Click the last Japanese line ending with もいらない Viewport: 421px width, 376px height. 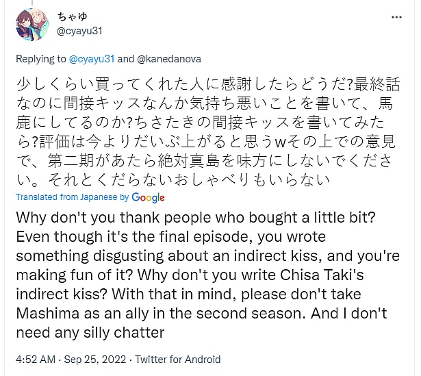pyautogui.click(x=171, y=180)
